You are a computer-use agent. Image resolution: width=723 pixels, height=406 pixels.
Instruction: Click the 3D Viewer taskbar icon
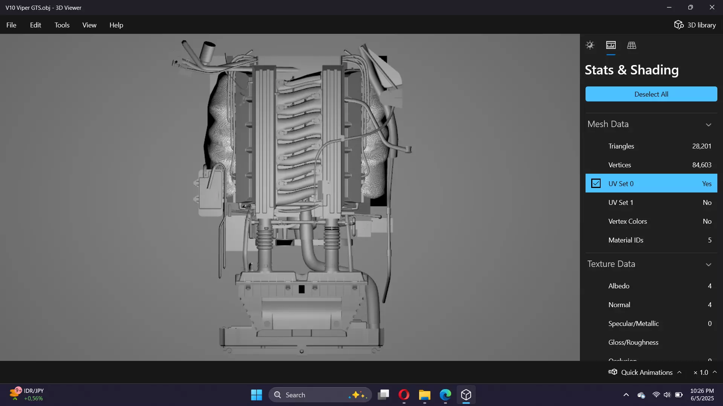point(466,395)
